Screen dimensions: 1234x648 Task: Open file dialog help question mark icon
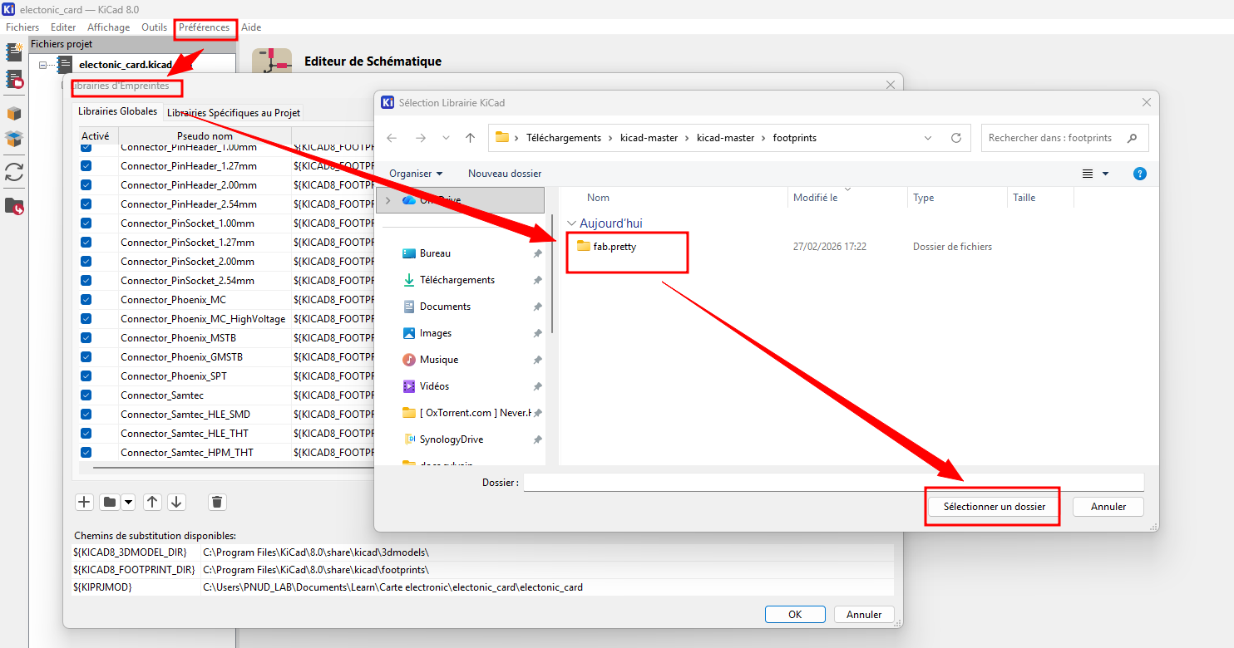(1140, 174)
